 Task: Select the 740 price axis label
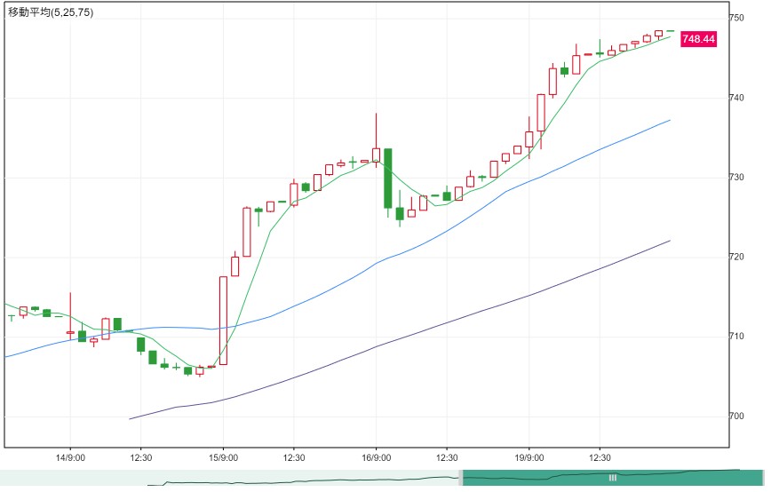pos(736,98)
